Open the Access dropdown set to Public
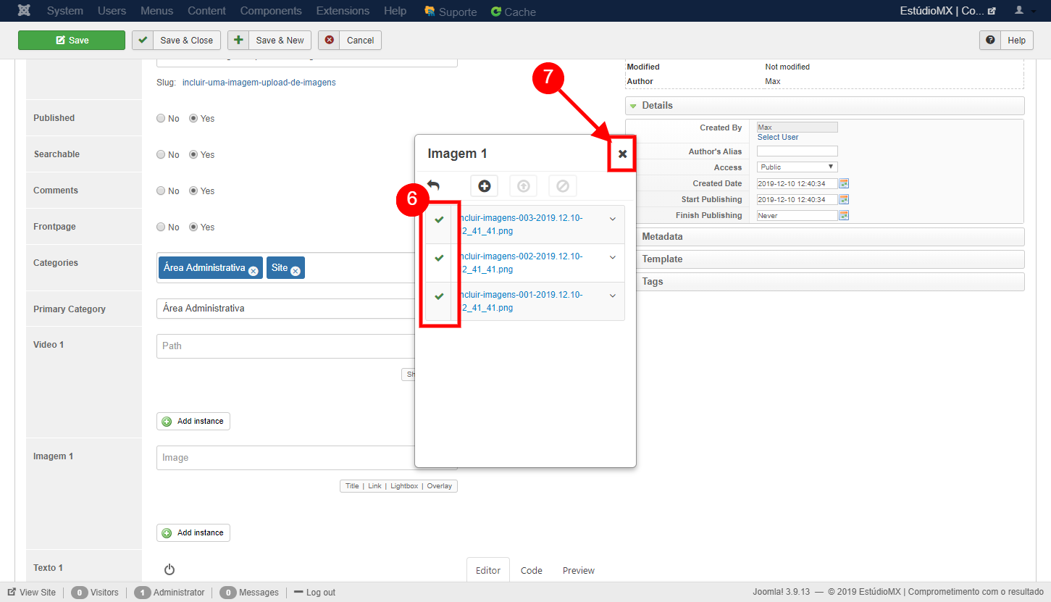This screenshot has width=1051, height=602. [797, 167]
